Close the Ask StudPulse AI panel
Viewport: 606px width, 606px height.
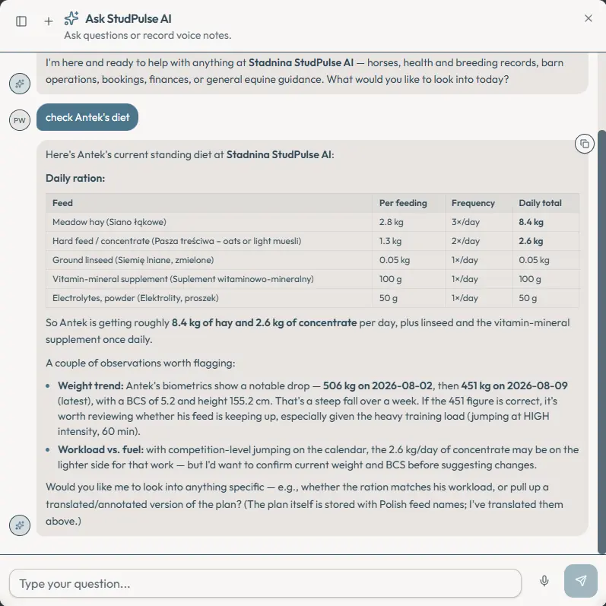589,18
